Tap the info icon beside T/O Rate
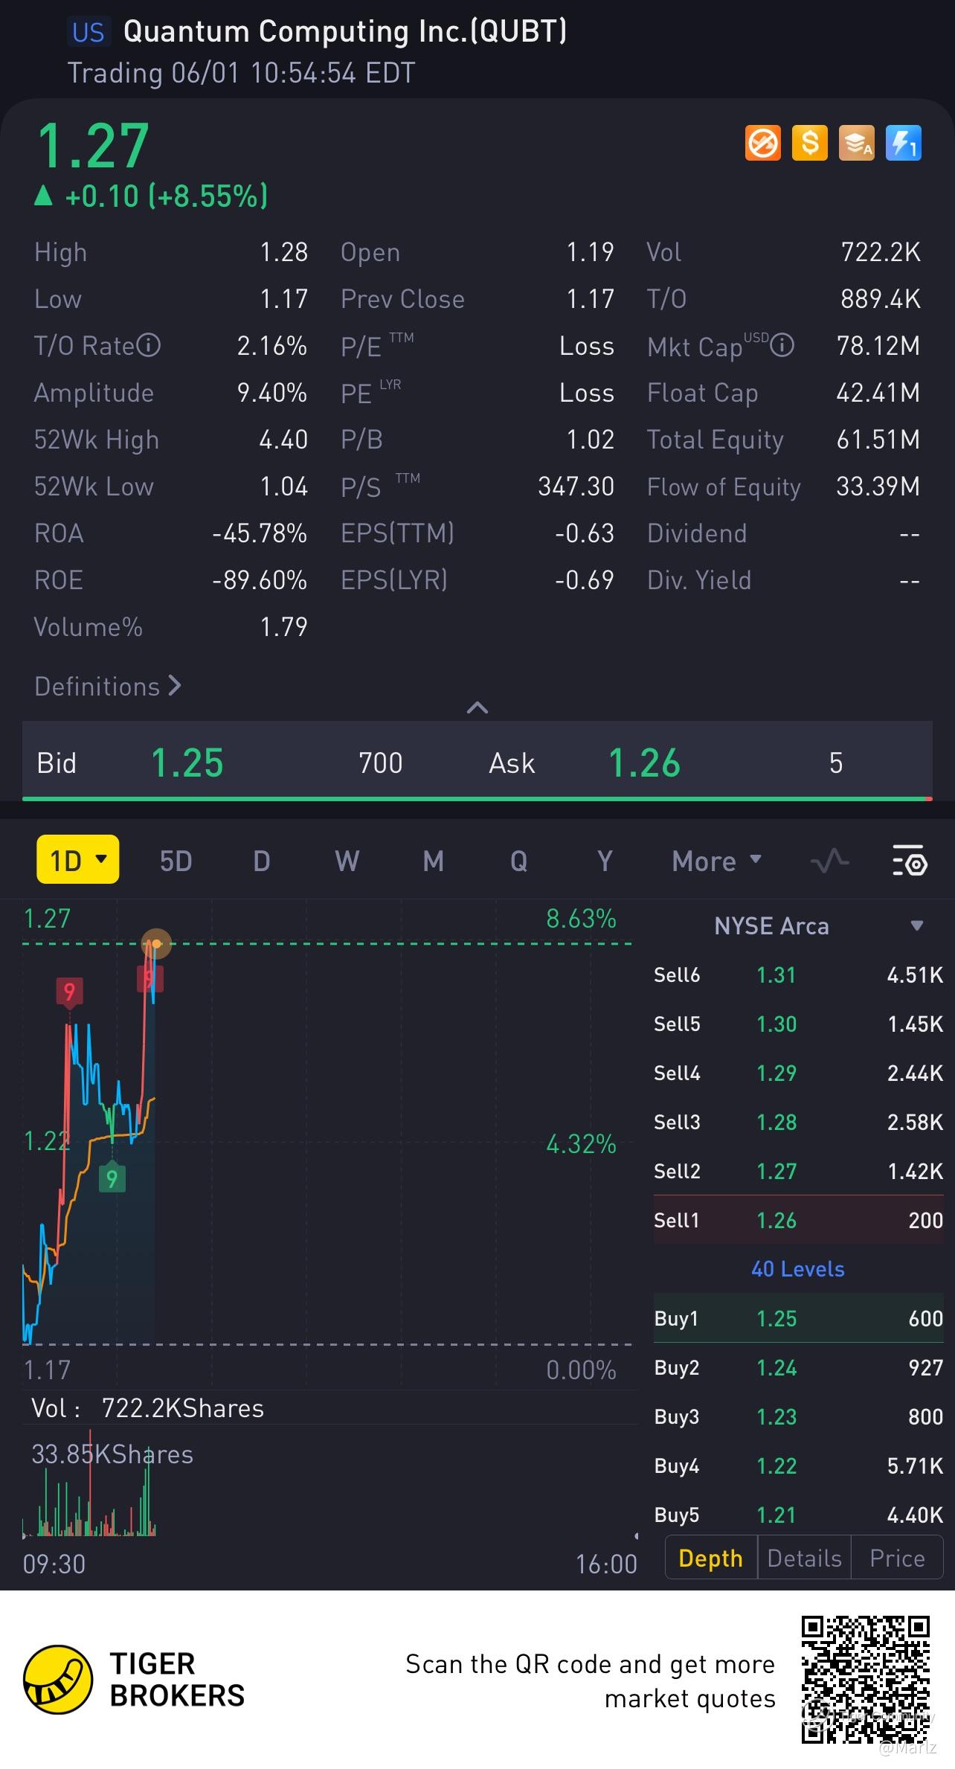The width and height of the screenshot is (955, 1769). [149, 345]
